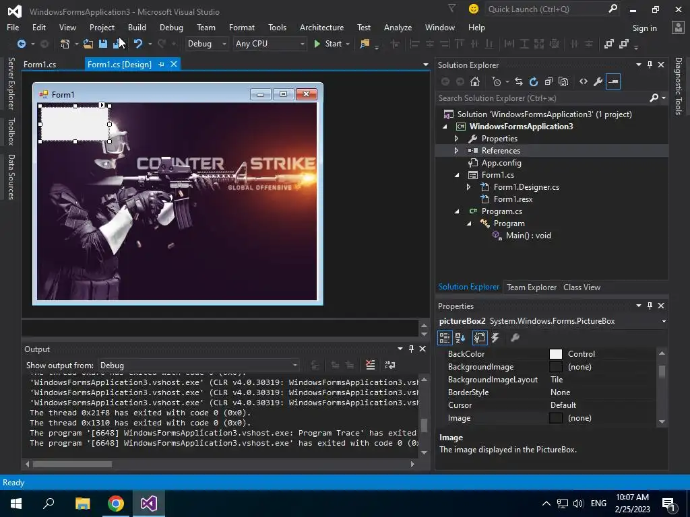Viewport: 690px width, 517px height.
Task: Clear All output in the Output panel
Action: (371, 365)
